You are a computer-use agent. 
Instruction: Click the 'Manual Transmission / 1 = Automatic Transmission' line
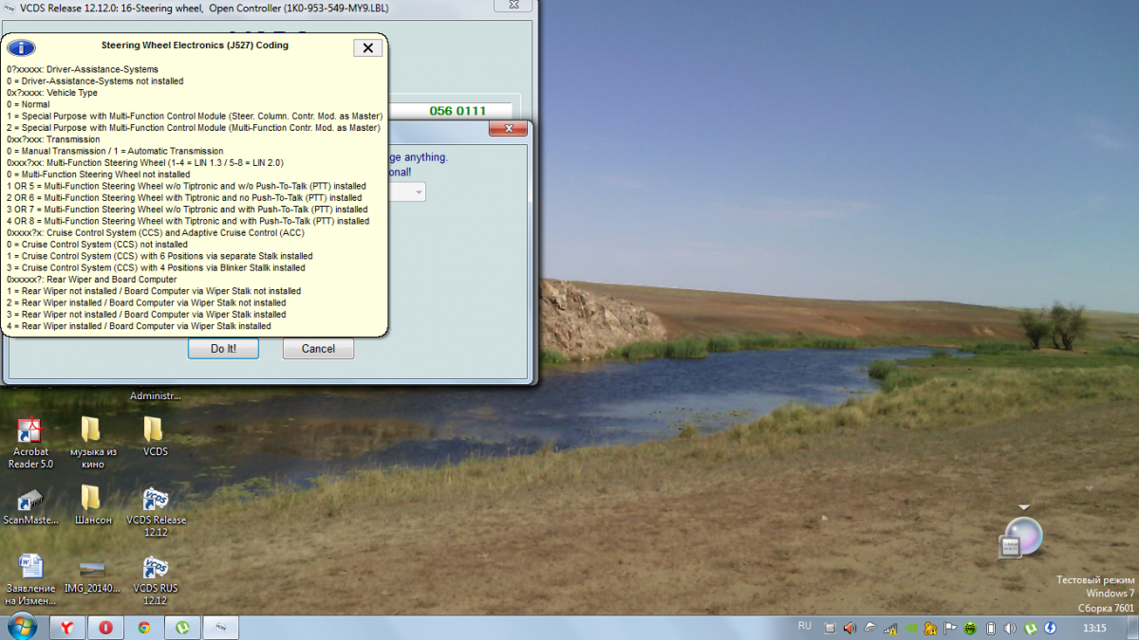[115, 151]
